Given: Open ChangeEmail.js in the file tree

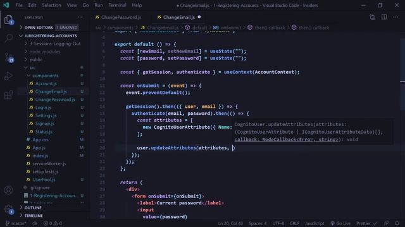Looking at the screenshot, I should pyautogui.click(x=51, y=91).
